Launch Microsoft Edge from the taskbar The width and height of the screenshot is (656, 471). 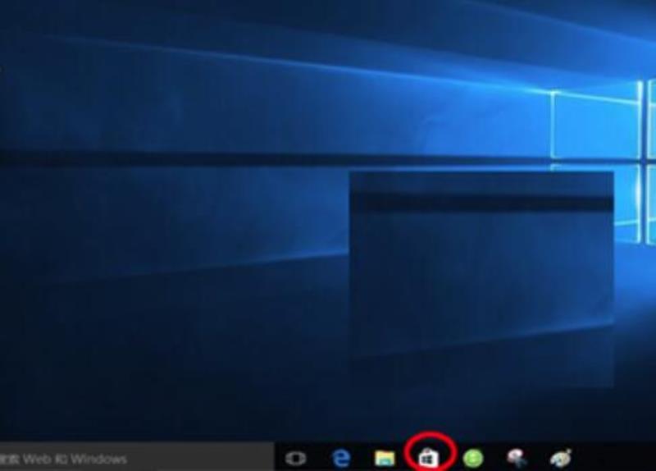(x=341, y=459)
